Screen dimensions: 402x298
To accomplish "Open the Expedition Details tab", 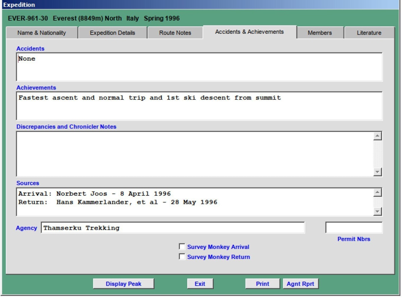I will [113, 33].
